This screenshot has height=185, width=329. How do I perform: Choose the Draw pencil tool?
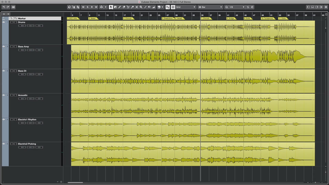[120, 7]
